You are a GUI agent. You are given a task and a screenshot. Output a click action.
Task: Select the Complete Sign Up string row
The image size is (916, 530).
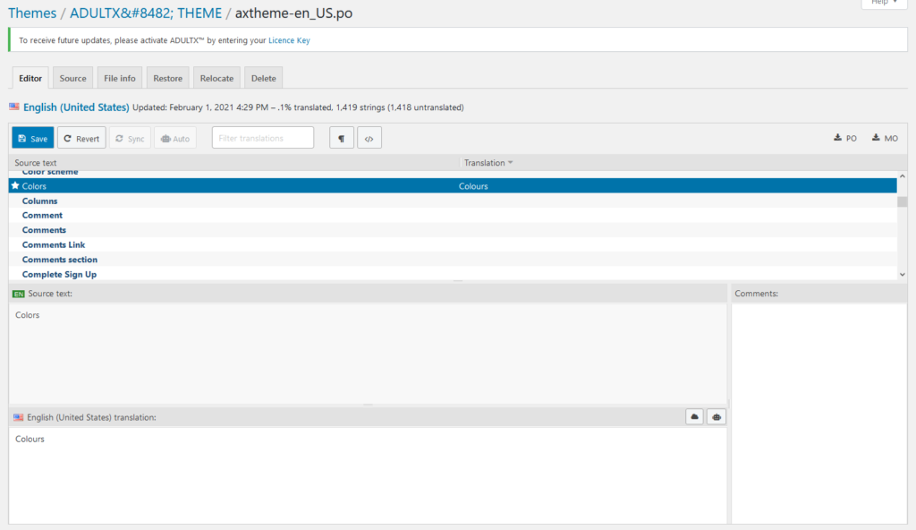click(453, 274)
